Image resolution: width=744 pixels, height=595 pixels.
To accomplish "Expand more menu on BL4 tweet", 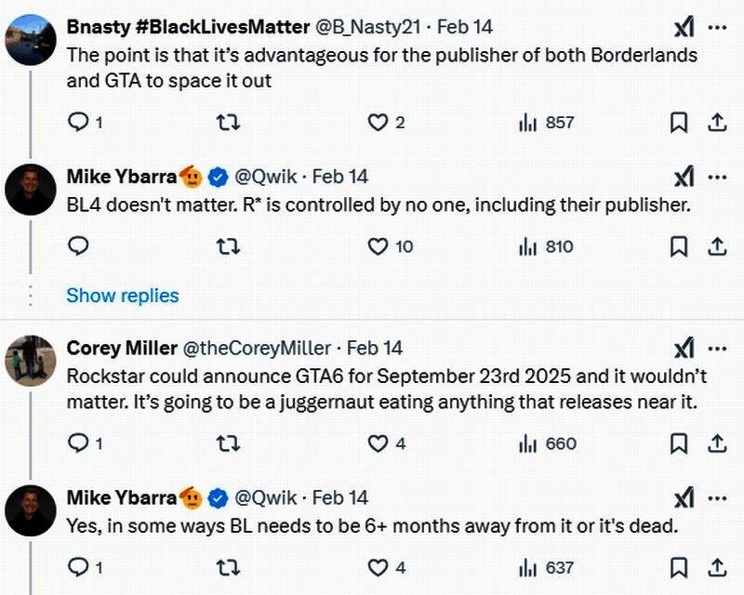I will 717,177.
